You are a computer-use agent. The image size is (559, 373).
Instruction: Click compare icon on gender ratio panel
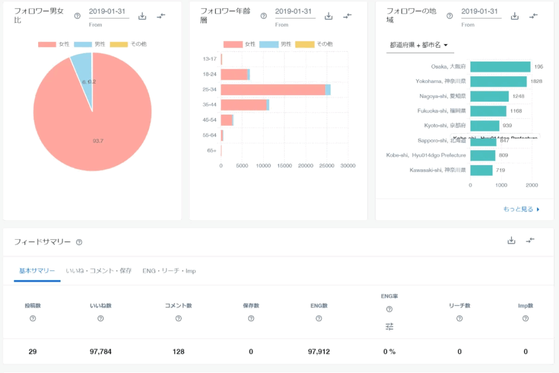[161, 16]
